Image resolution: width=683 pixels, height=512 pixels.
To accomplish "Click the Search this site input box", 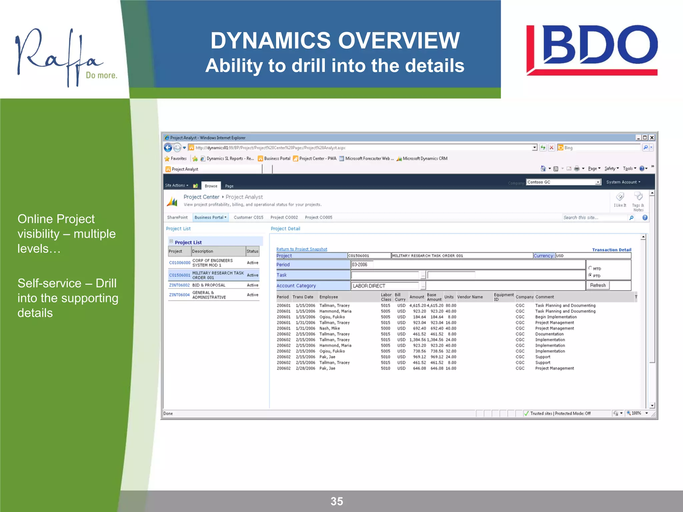I will pos(595,218).
